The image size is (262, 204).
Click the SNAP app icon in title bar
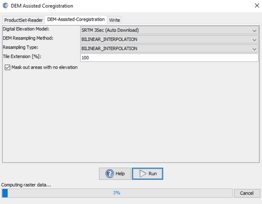click(5, 6)
